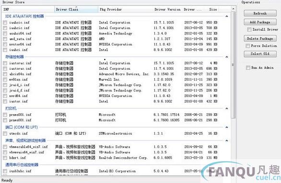
Task: Click the vertical scrollbar thumb of driver list
Action: point(233,65)
